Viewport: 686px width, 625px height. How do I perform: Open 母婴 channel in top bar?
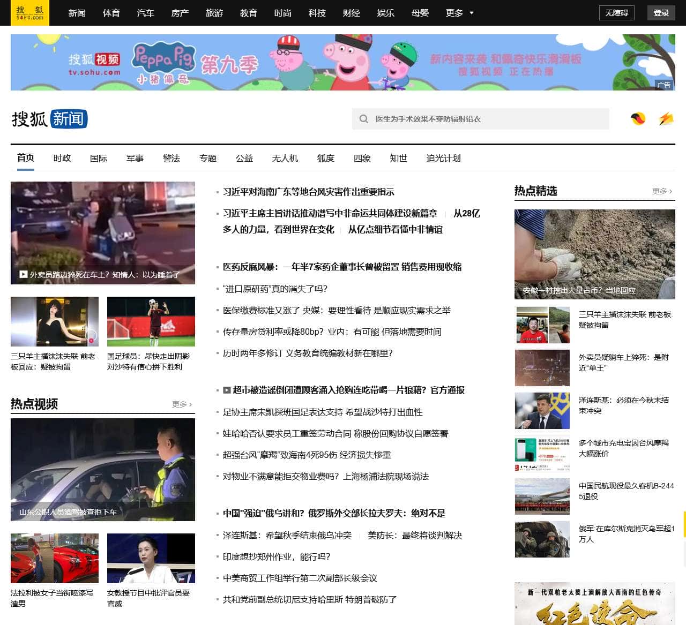click(x=420, y=13)
